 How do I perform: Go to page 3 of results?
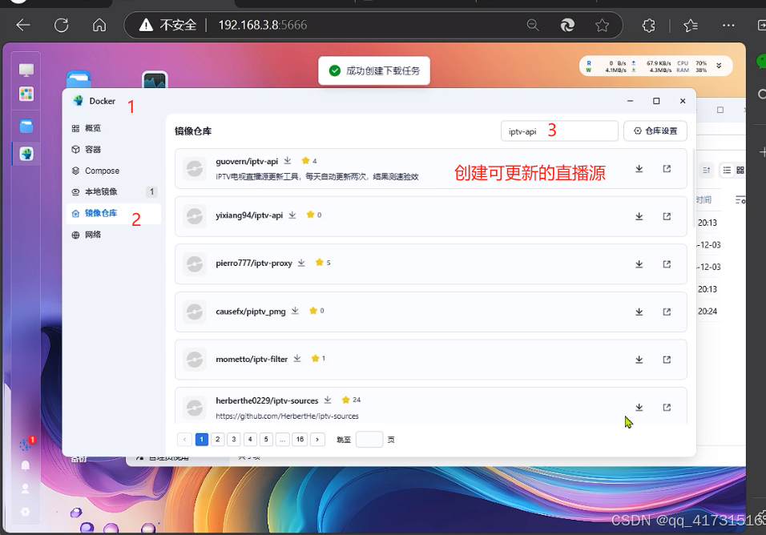234,440
